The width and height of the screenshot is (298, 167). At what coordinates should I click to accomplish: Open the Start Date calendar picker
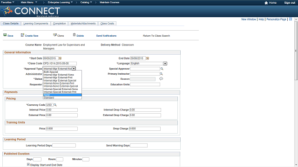[x=60, y=58]
